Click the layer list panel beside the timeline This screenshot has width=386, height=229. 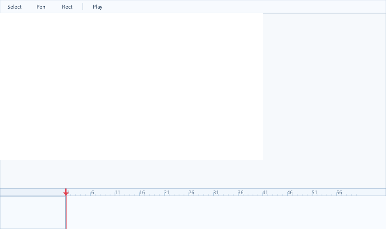pos(33,212)
